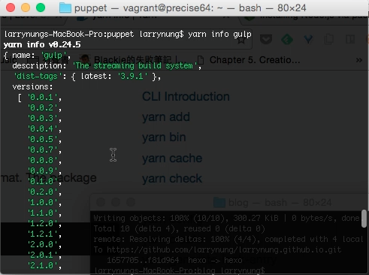Click the copy pages extension icon
The width and height of the screenshot is (369, 275).
tap(328, 39)
